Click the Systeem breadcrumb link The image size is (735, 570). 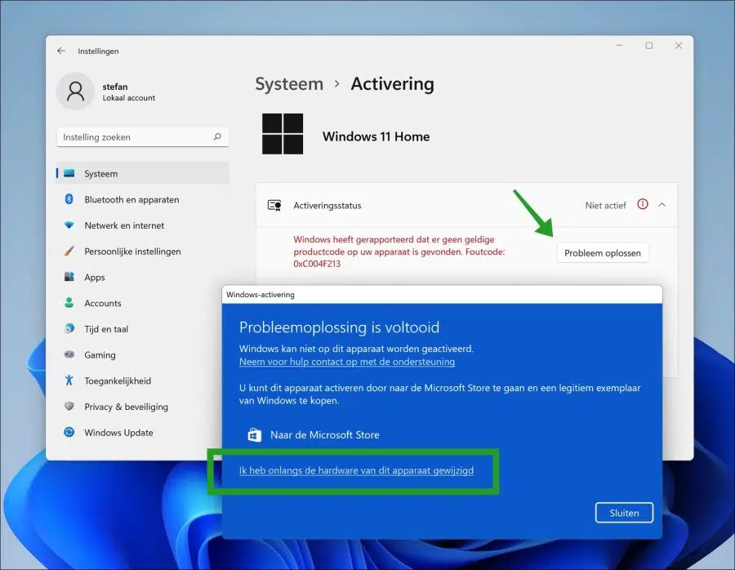(289, 84)
